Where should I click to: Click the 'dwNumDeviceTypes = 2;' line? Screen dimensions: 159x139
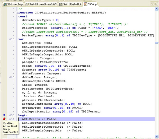(41, 20)
